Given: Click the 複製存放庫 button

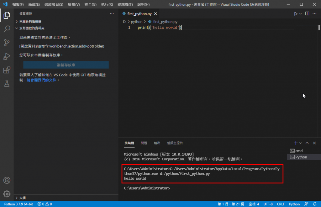Looking at the screenshot, I should [x=66, y=65].
